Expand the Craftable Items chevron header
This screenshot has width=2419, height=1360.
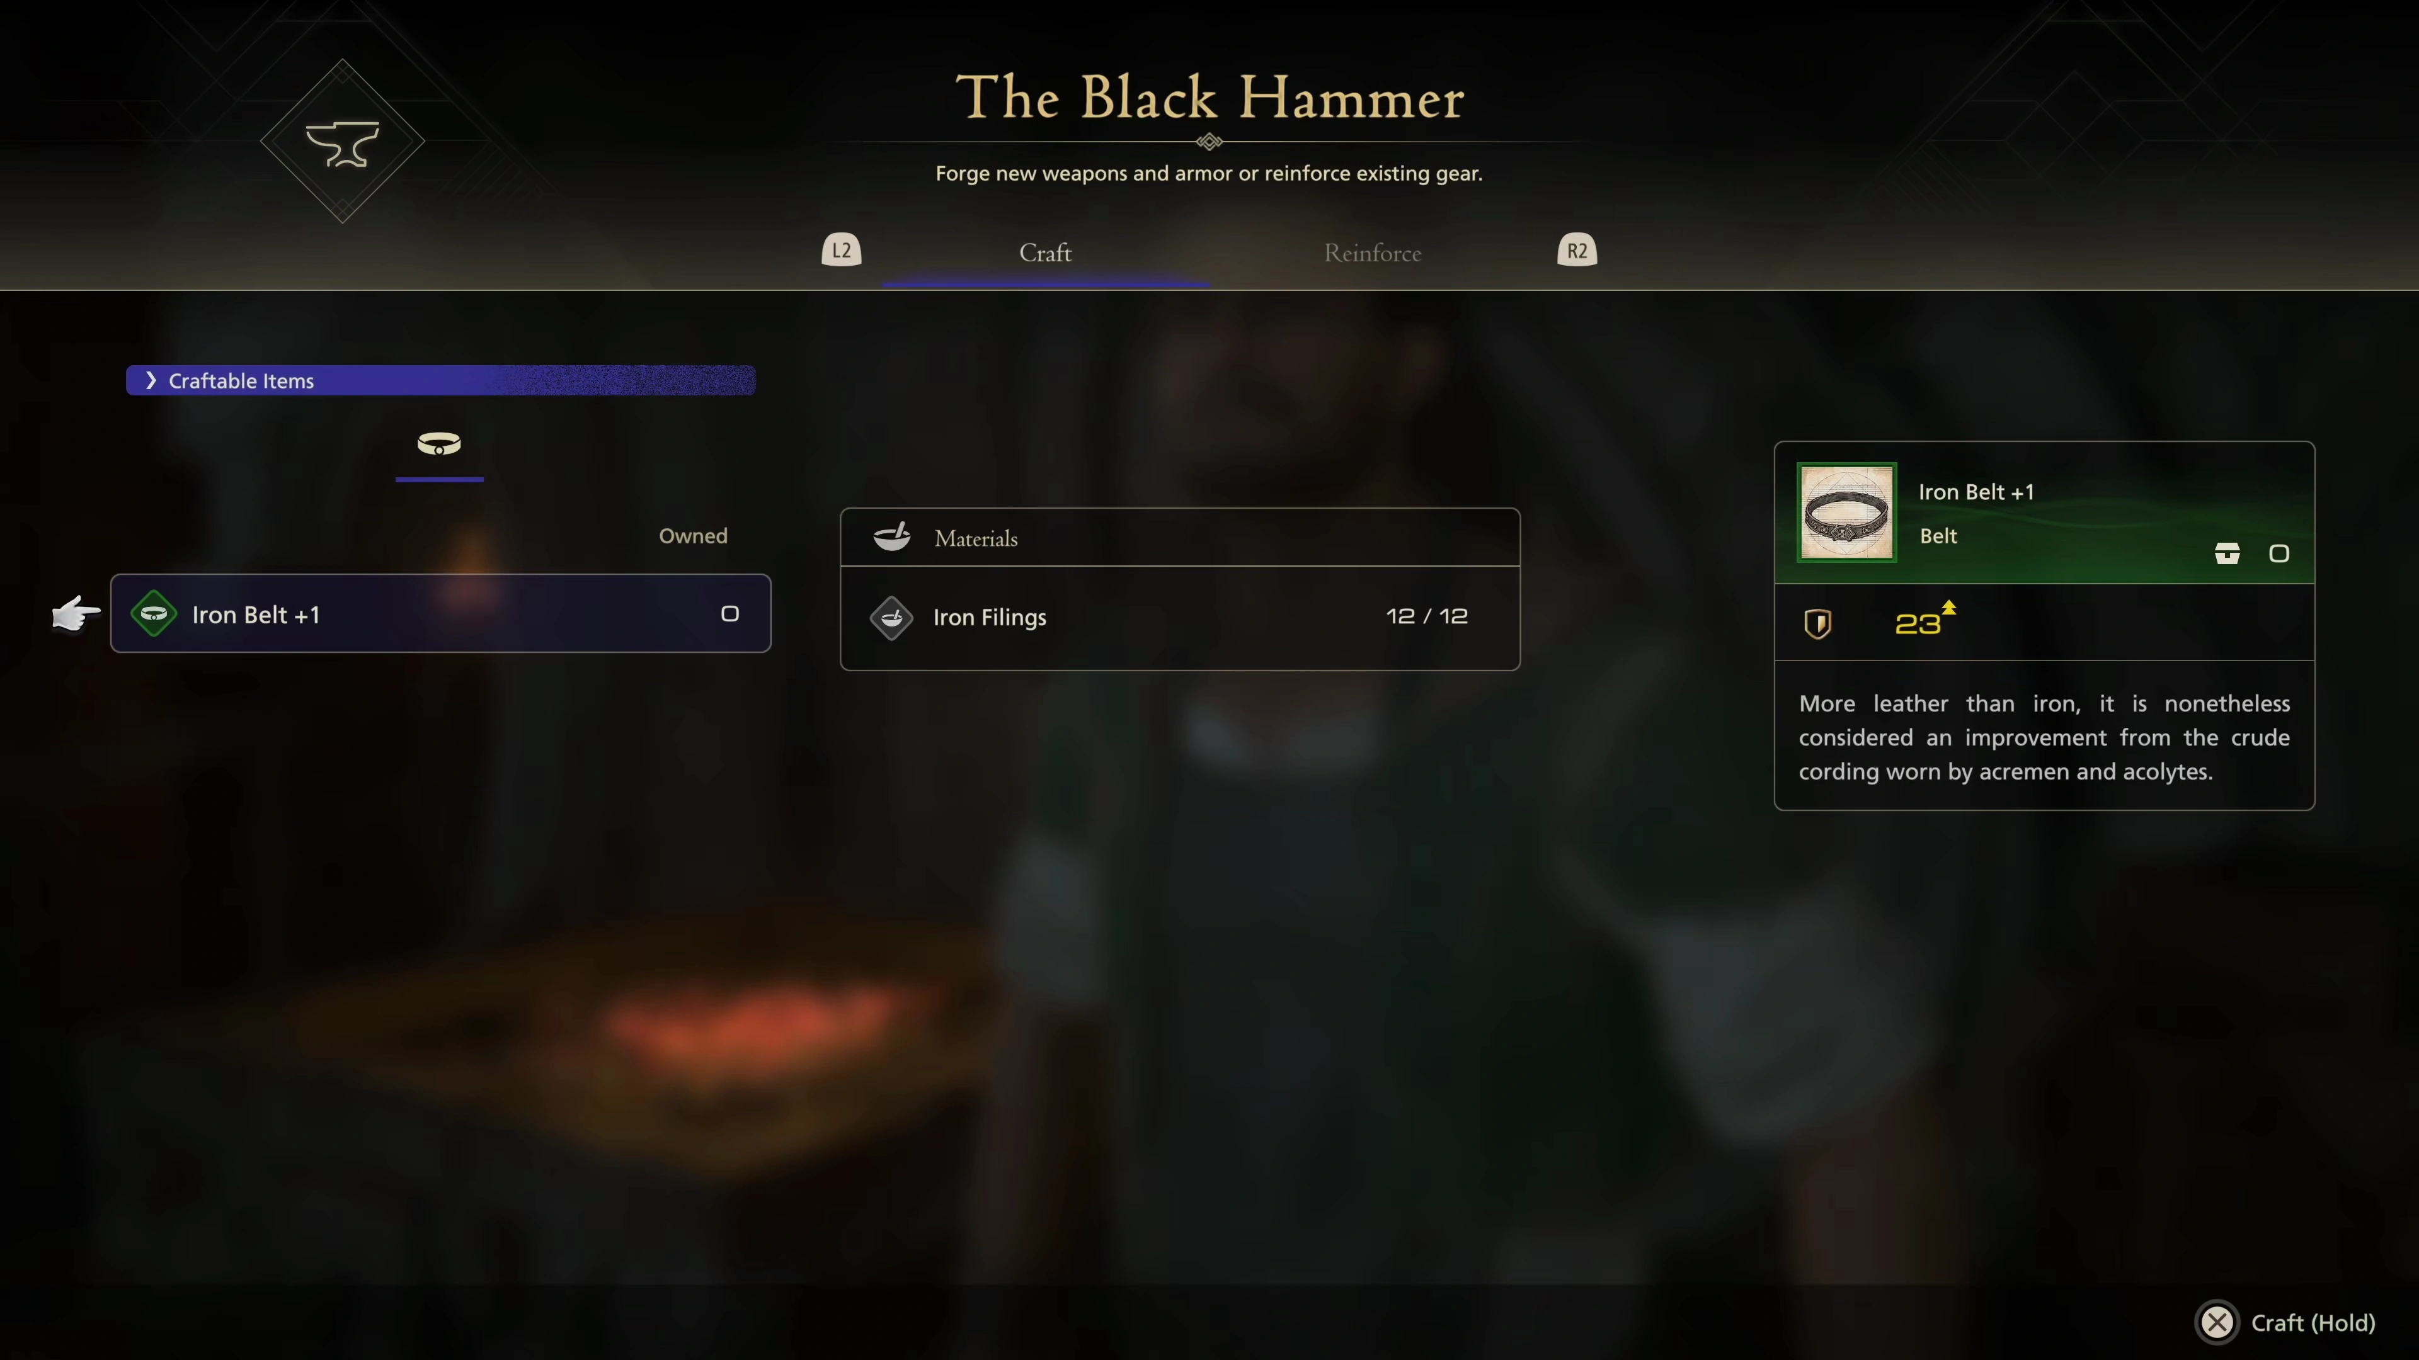440,380
